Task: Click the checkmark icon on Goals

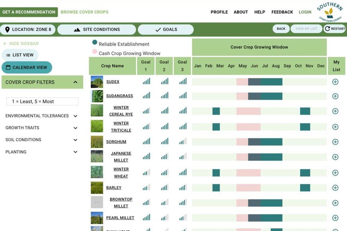Action: point(157,29)
